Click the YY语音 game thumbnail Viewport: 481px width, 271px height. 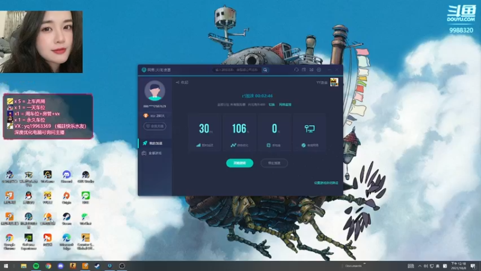[x=334, y=82]
